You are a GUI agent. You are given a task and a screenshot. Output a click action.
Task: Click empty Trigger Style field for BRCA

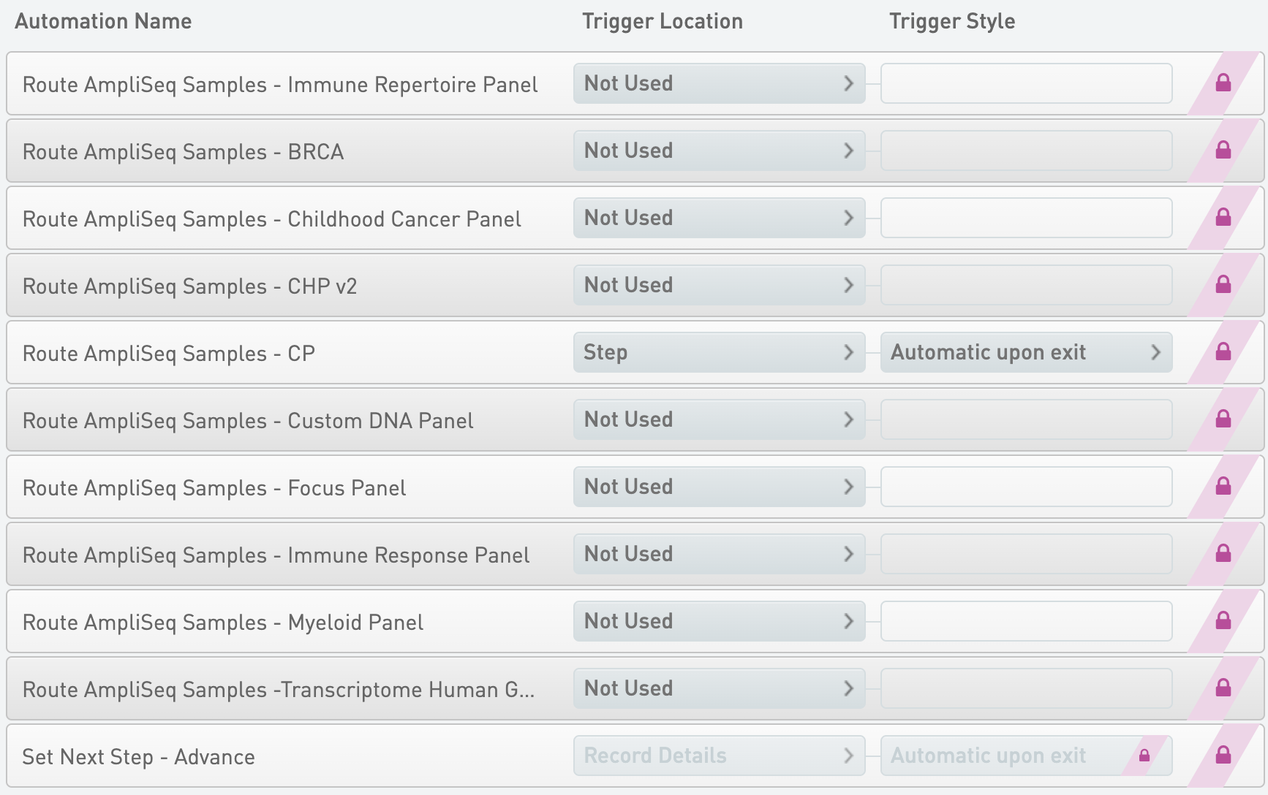click(x=1025, y=151)
